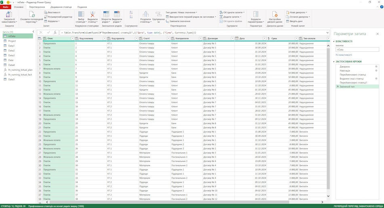This screenshot has height=208, width=384.
Task: Open the Договори column filter dropdown
Action: pos(232,38)
